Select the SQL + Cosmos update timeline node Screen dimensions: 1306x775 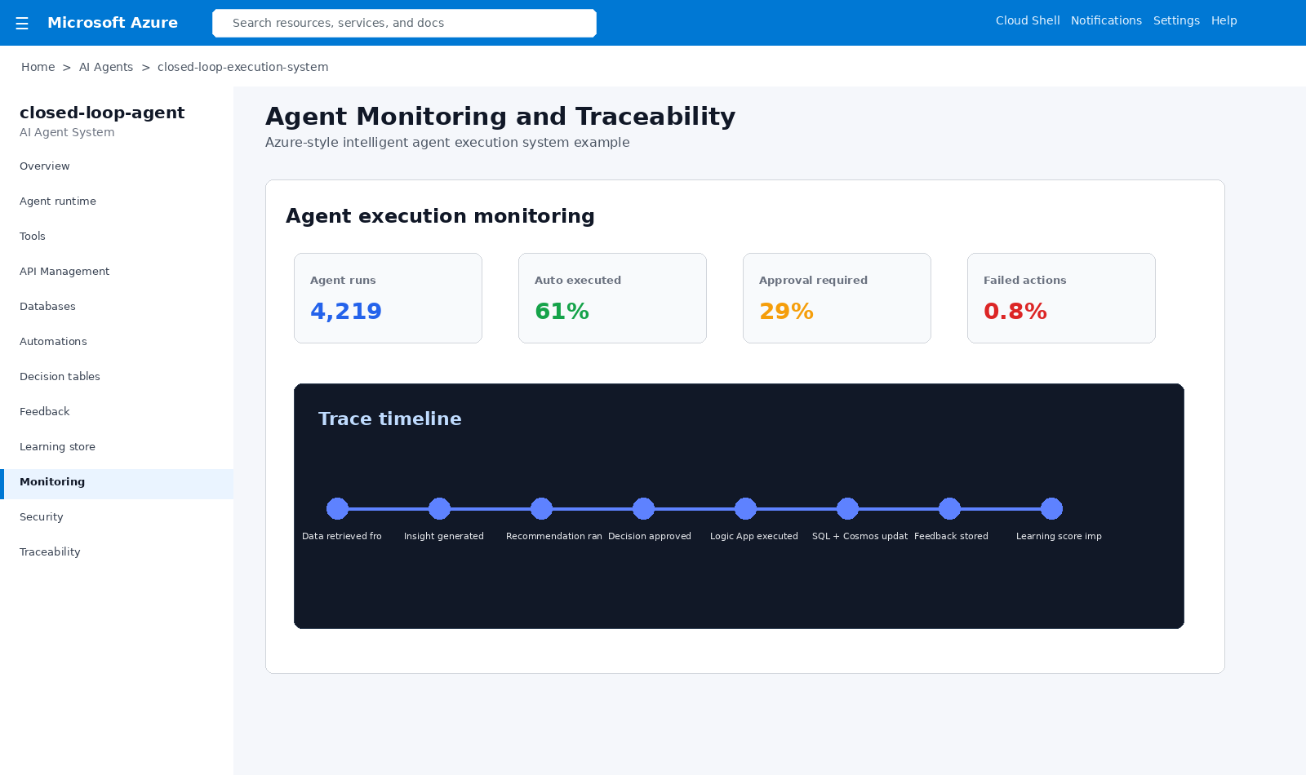tap(847, 509)
